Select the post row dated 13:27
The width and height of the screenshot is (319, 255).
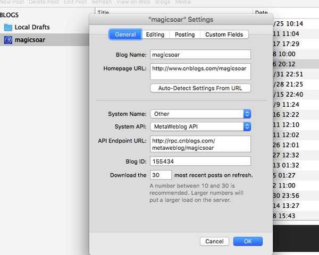pos(296,206)
